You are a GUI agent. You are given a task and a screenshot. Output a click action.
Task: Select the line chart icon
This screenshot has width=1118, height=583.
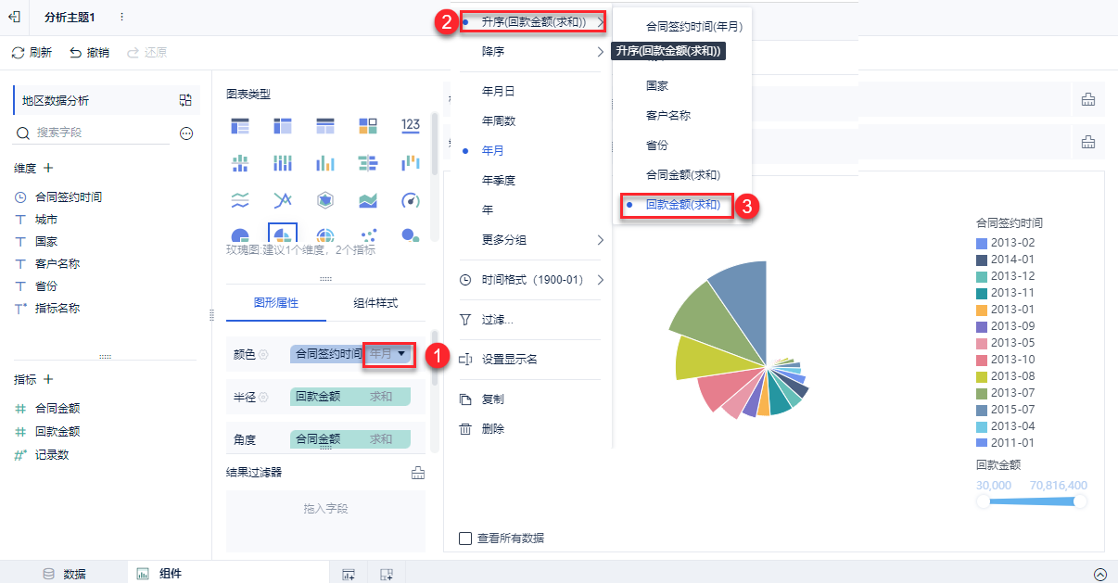[283, 200]
